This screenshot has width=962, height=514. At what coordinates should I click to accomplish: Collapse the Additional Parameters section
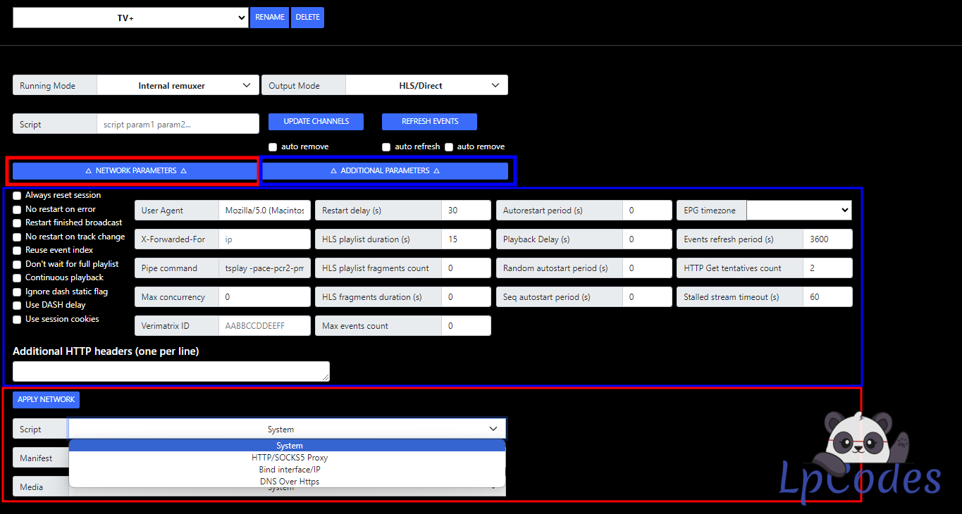[x=385, y=171]
